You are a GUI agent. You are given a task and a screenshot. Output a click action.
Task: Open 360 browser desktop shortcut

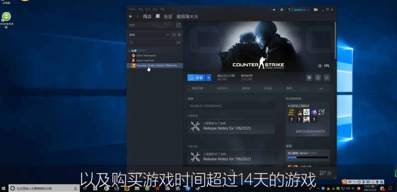pyautogui.click(x=6, y=20)
